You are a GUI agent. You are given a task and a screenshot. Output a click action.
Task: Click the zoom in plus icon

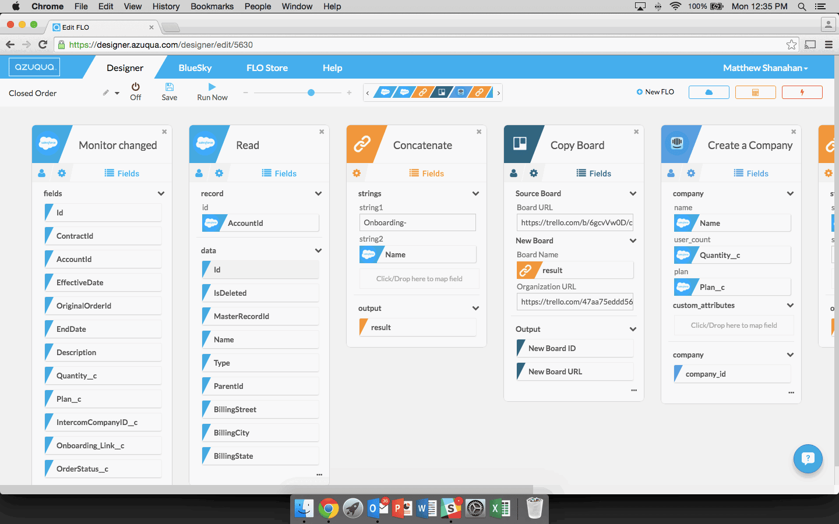tap(349, 93)
